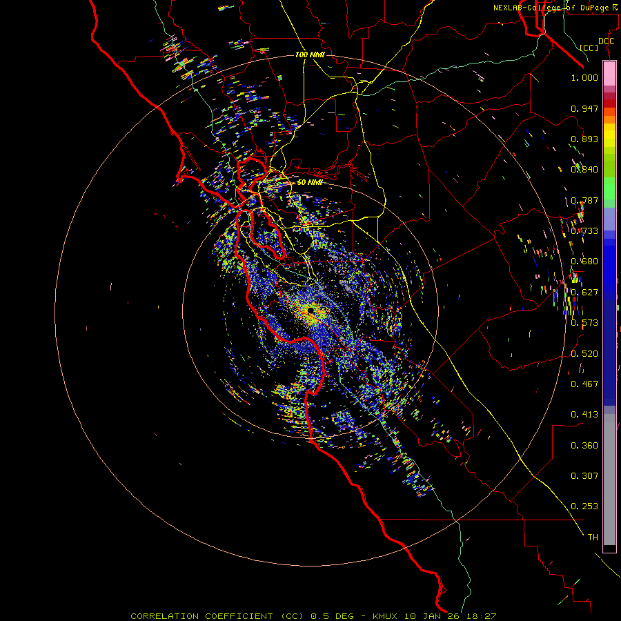
Task: Pick the periwinkle swatch above 0.733
Action: pos(609,219)
